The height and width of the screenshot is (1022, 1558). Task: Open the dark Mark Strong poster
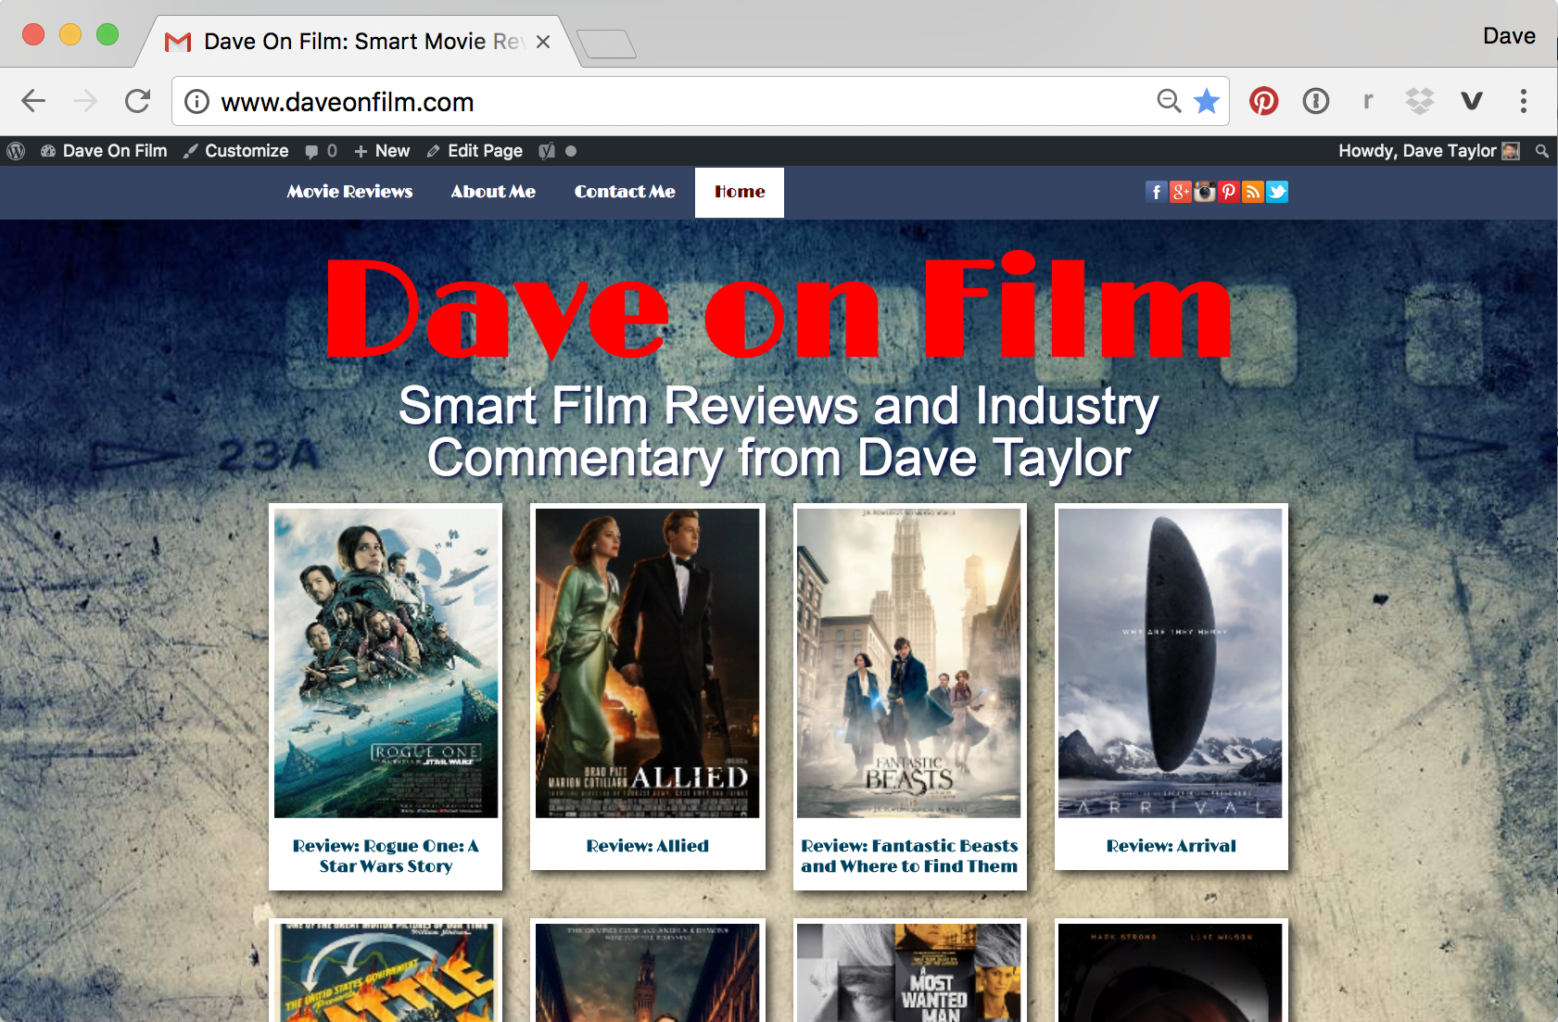pos(1170,973)
